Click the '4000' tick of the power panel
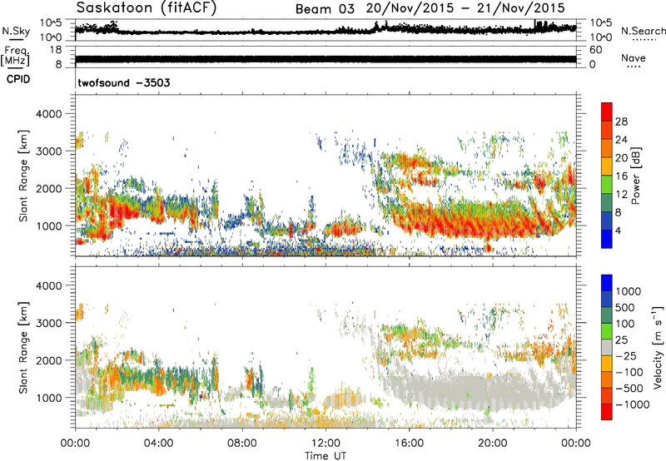This screenshot has width=666, height=461. 48,114
